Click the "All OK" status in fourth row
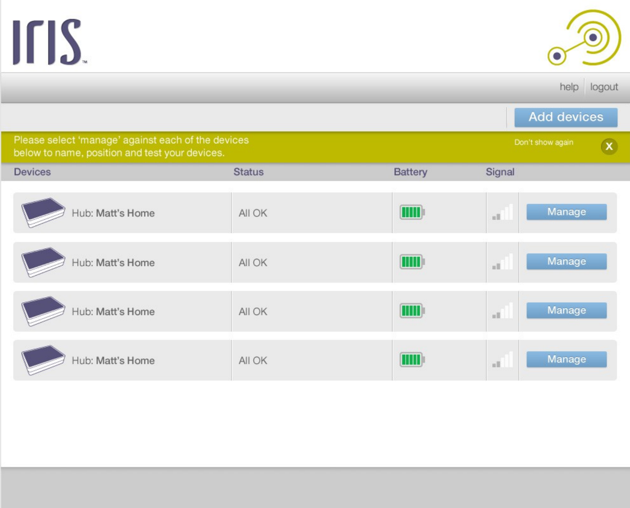The image size is (630, 508). click(253, 361)
